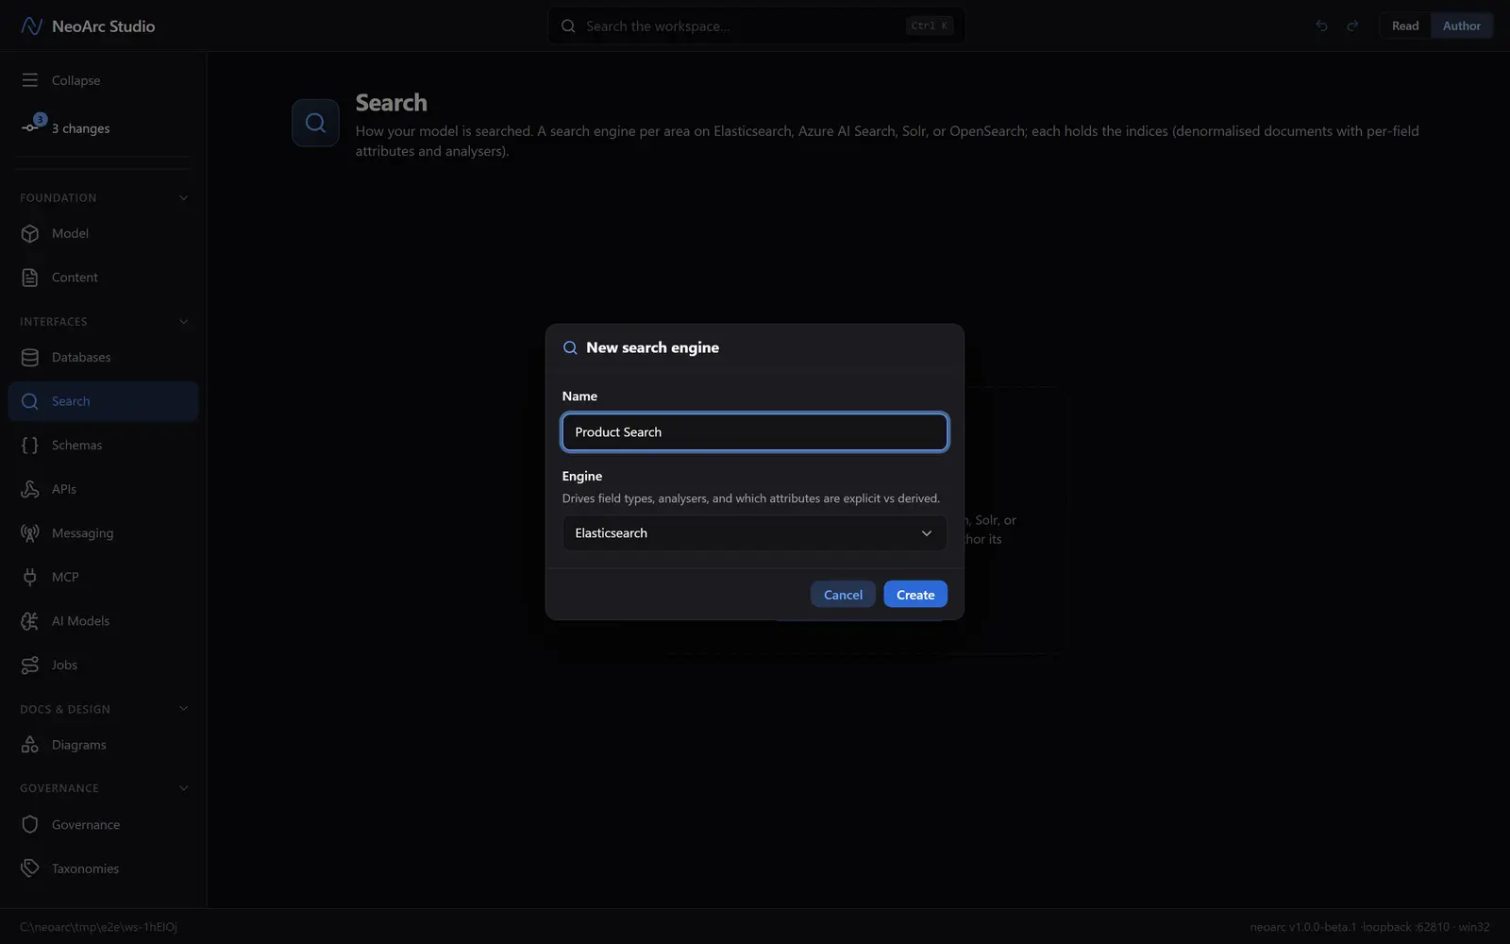Image resolution: width=1510 pixels, height=944 pixels.
Task: Click magnifier icon in workspace search bar
Action: click(568, 26)
